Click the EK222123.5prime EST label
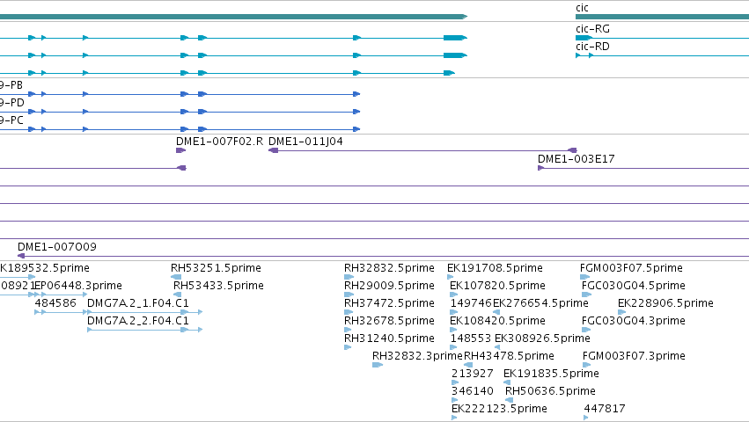The image size is (749, 422). [499, 409]
